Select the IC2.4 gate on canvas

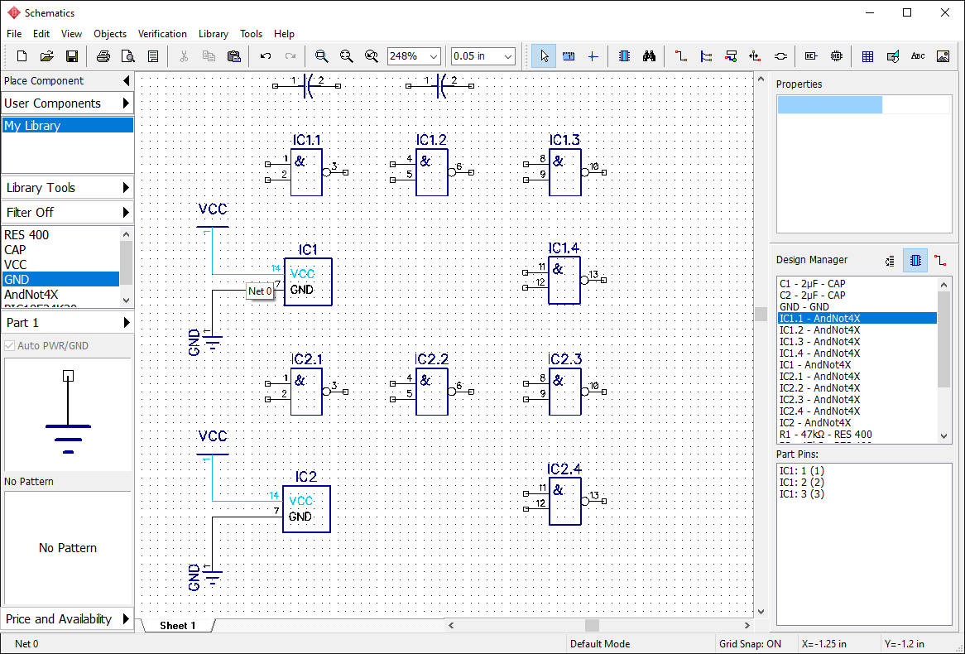[565, 502]
